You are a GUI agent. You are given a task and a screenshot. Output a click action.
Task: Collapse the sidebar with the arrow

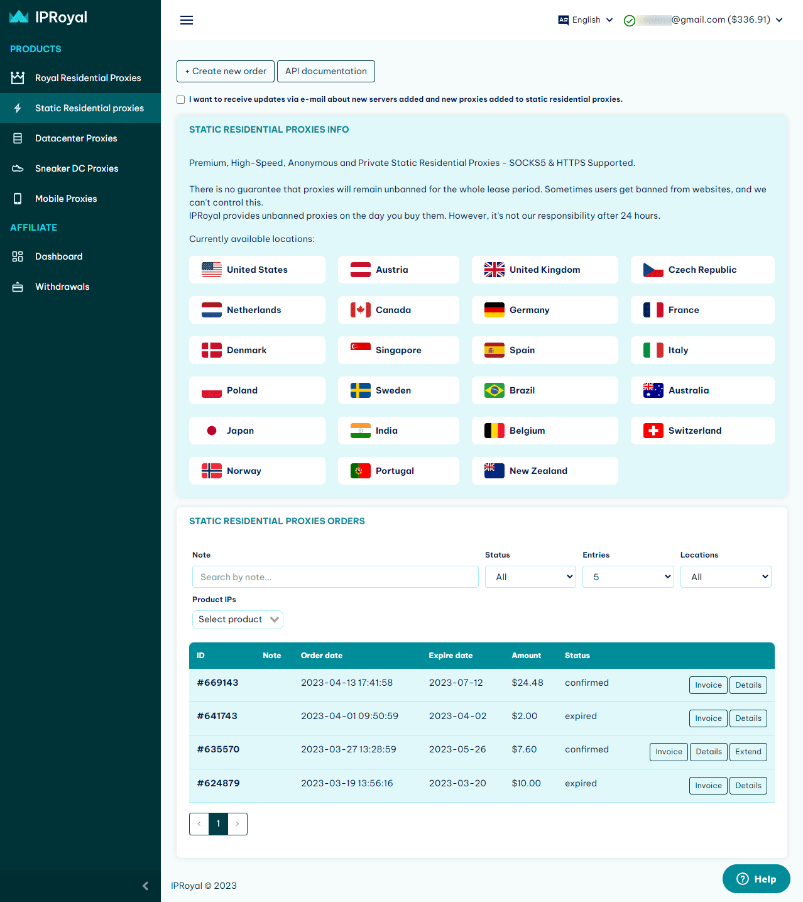(146, 886)
